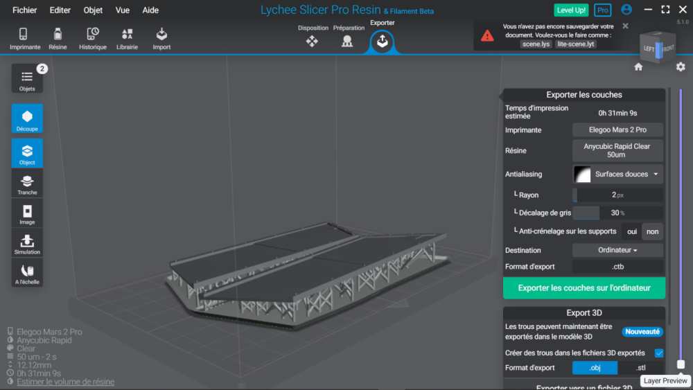This screenshot has height=390, width=693.
Task: Open the Editer menu
Action: 60,10
